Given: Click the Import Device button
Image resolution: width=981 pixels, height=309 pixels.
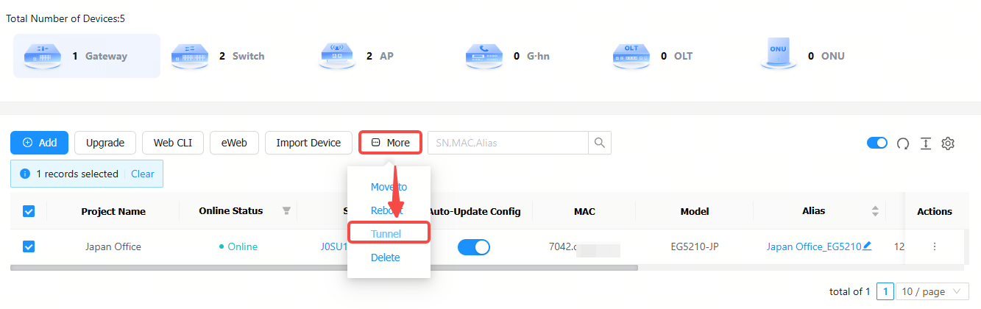Looking at the screenshot, I should tap(308, 143).
